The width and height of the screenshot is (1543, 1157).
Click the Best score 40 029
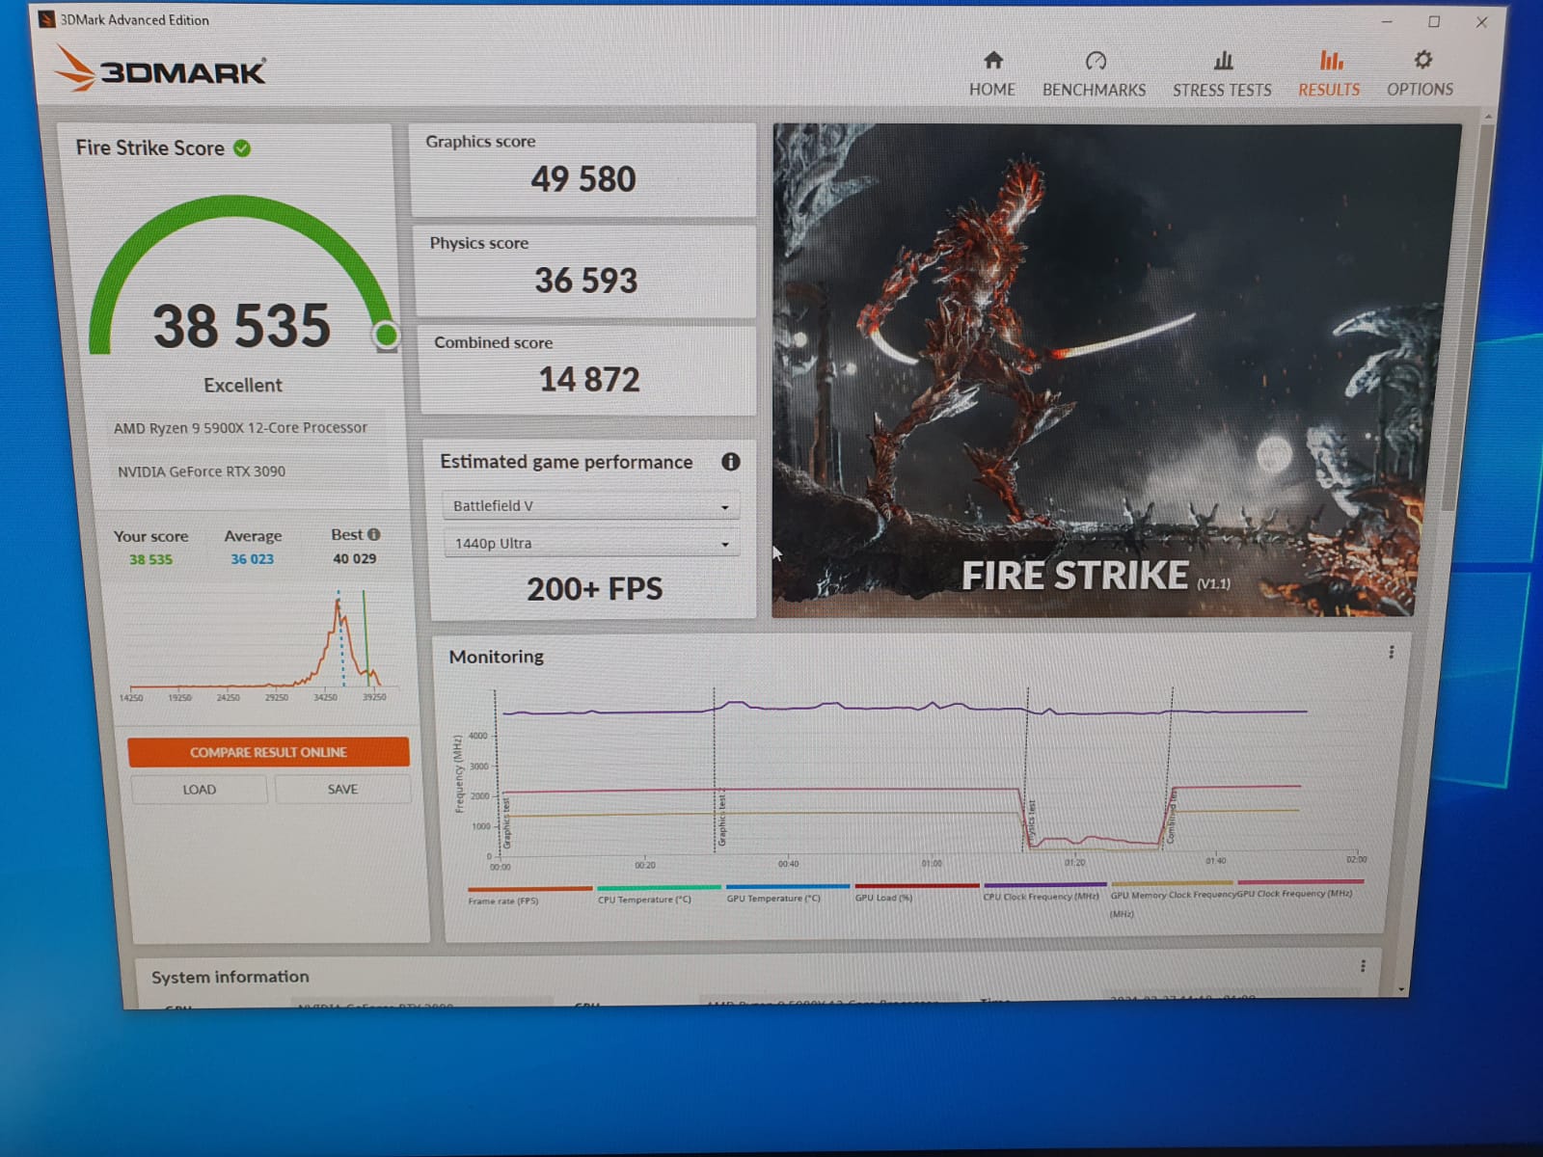(354, 558)
